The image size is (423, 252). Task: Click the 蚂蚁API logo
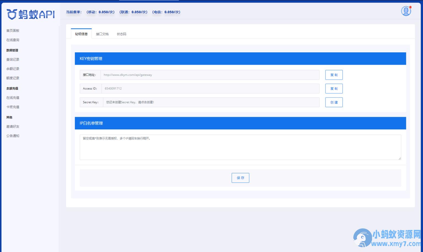pyautogui.click(x=31, y=14)
